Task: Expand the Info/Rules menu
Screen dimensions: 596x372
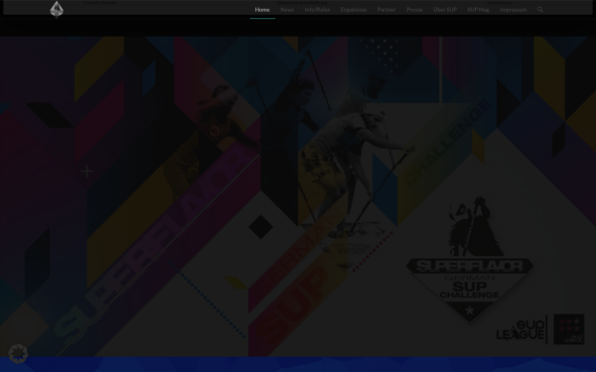Action: pyautogui.click(x=317, y=10)
